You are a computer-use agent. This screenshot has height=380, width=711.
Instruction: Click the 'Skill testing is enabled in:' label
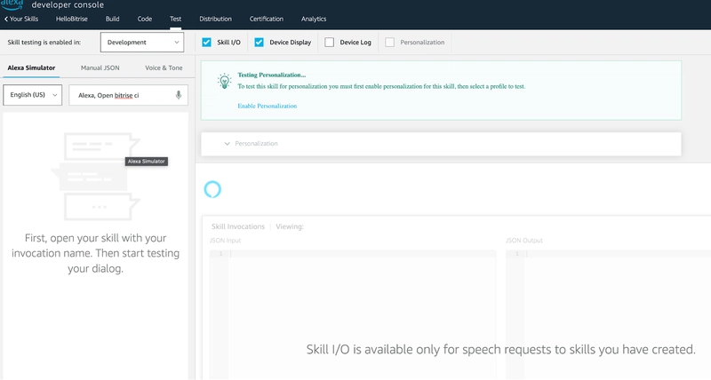44,42
